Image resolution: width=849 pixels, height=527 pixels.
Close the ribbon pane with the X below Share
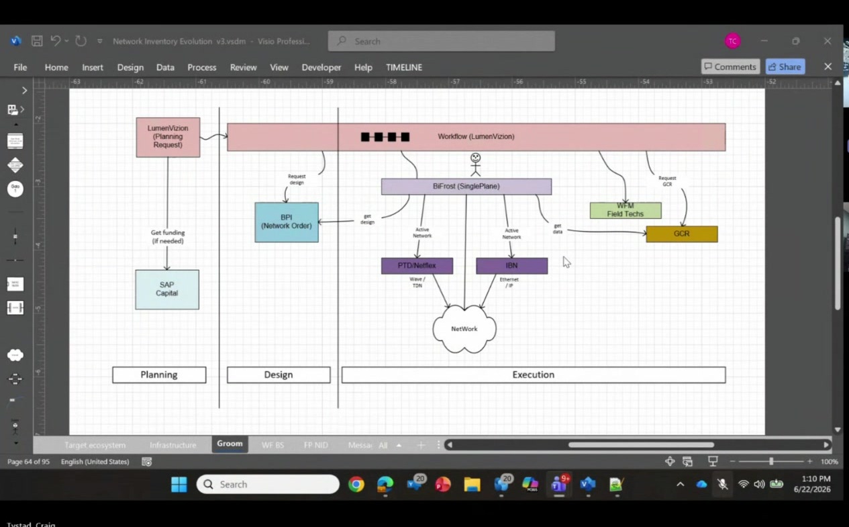point(828,66)
